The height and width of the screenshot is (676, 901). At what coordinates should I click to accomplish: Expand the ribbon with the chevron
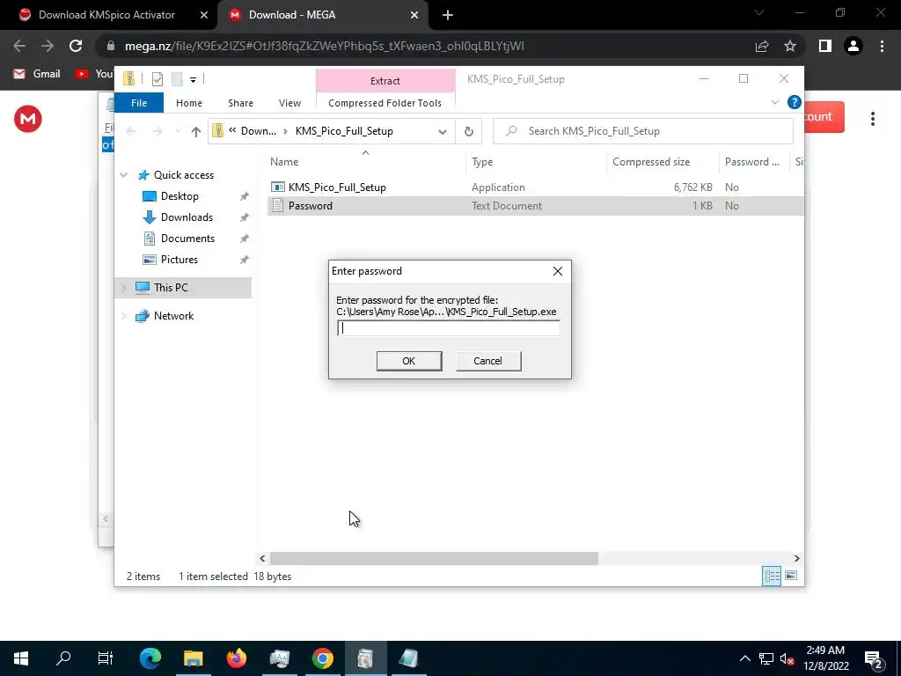pyautogui.click(x=774, y=102)
